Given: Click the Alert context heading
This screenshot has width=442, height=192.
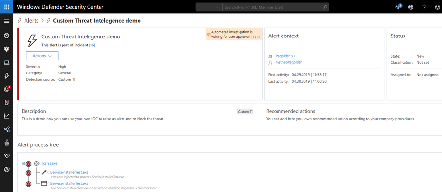Looking at the screenshot, I should tap(283, 36).
